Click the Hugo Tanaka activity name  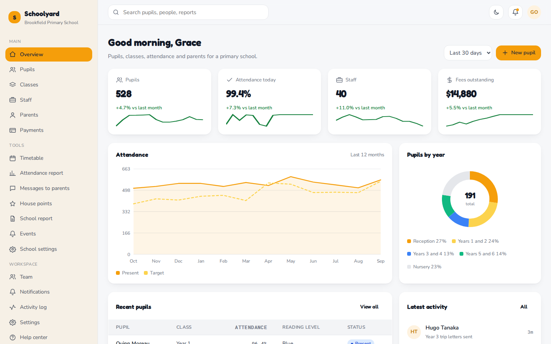coord(442,328)
